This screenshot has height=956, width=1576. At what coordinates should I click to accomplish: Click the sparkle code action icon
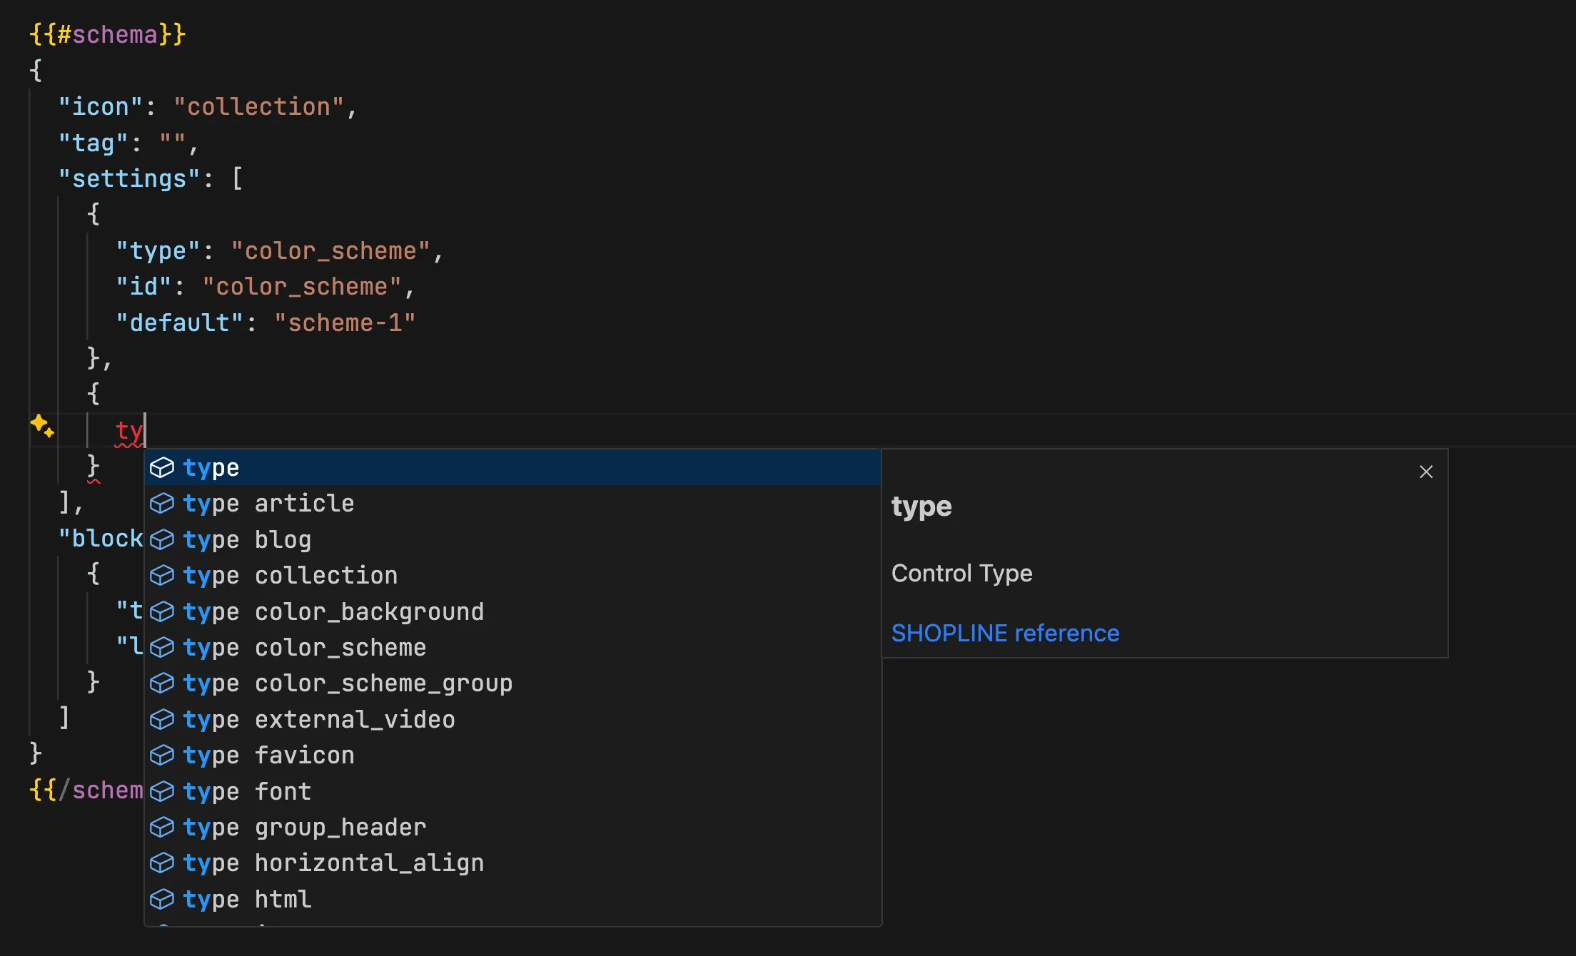pos(41,425)
